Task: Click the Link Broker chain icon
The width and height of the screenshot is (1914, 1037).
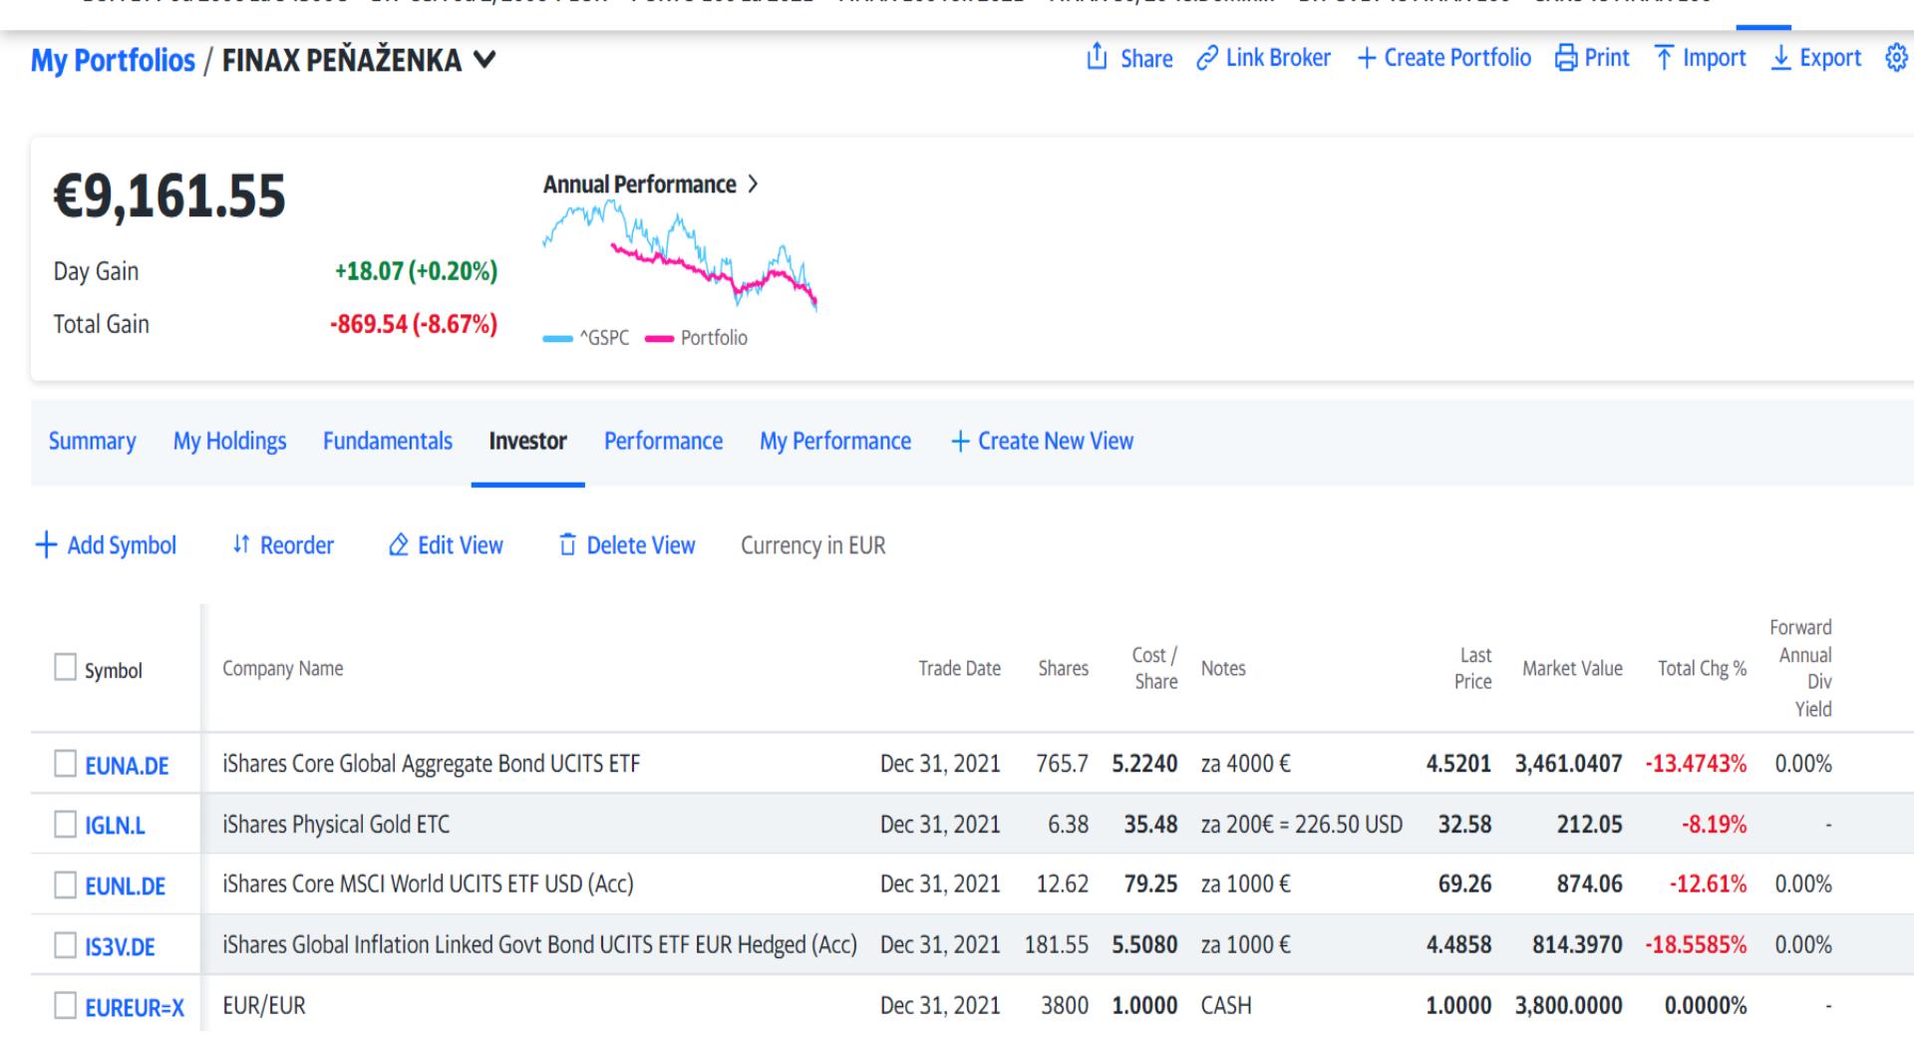Action: point(1207,58)
